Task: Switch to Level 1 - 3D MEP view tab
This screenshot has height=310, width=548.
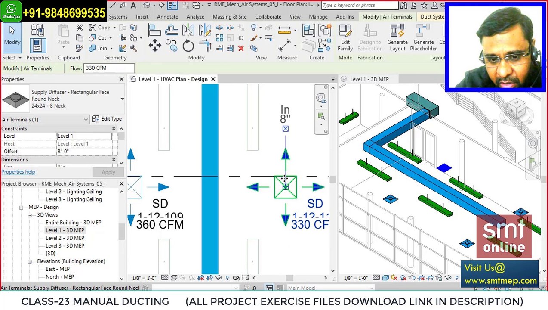Action: [369, 79]
